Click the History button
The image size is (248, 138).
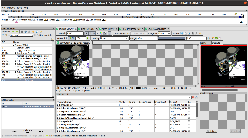tap(211, 131)
